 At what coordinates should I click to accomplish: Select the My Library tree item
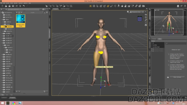pos(8,15)
